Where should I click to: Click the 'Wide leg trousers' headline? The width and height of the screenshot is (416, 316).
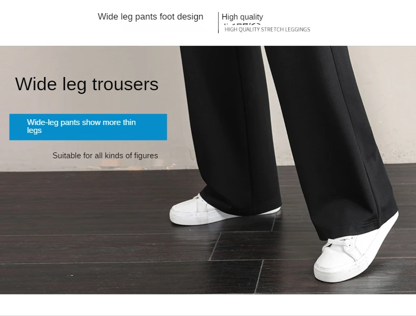coord(87,84)
